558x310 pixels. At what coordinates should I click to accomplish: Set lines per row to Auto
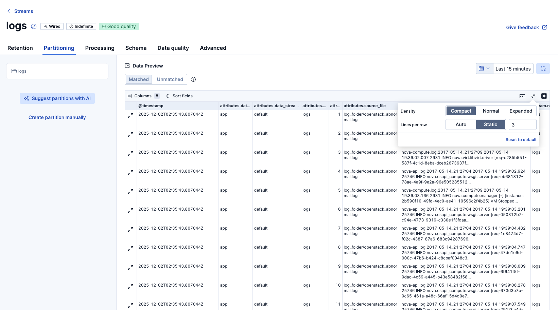coord(461,124)
